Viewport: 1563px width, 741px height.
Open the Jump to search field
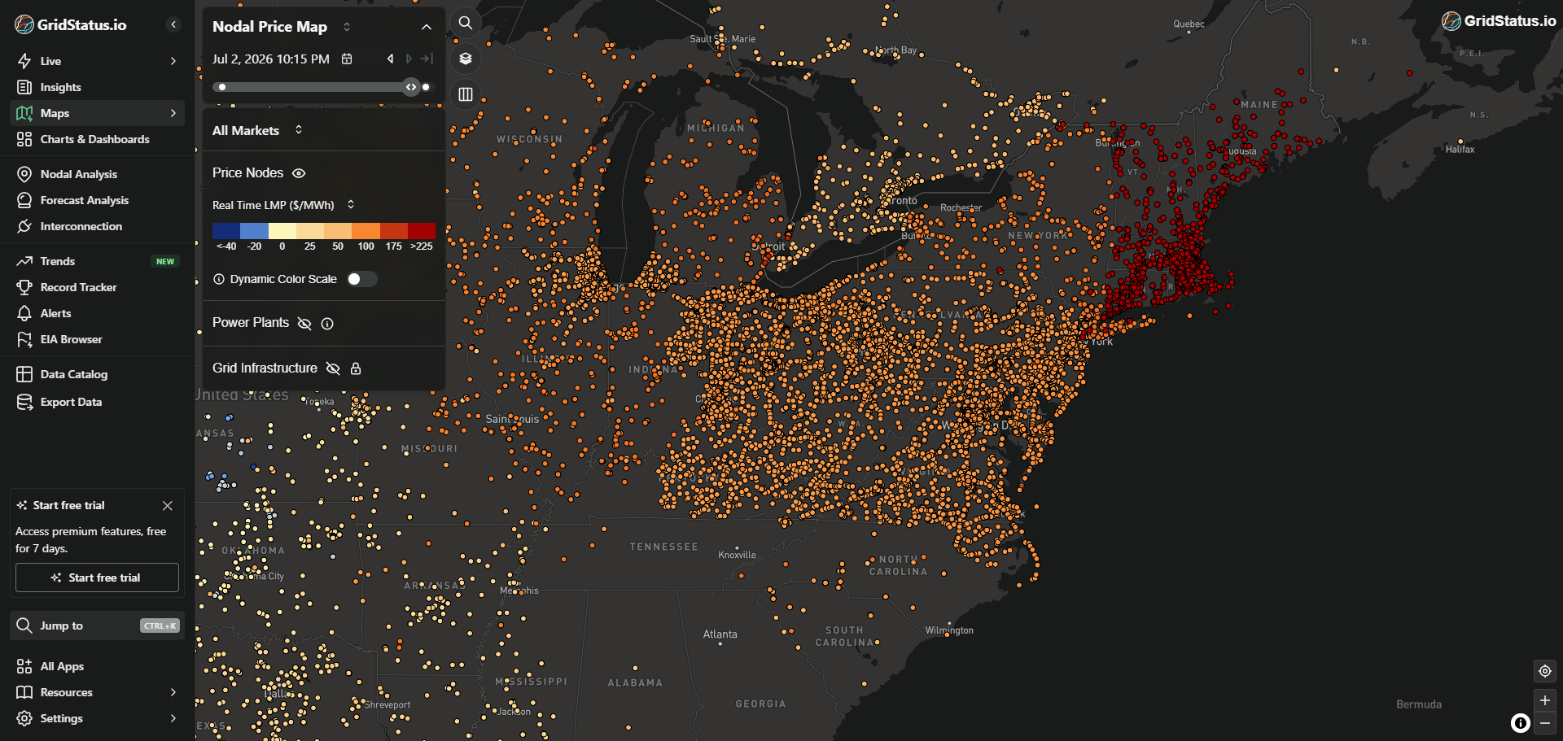coord(97,625)
